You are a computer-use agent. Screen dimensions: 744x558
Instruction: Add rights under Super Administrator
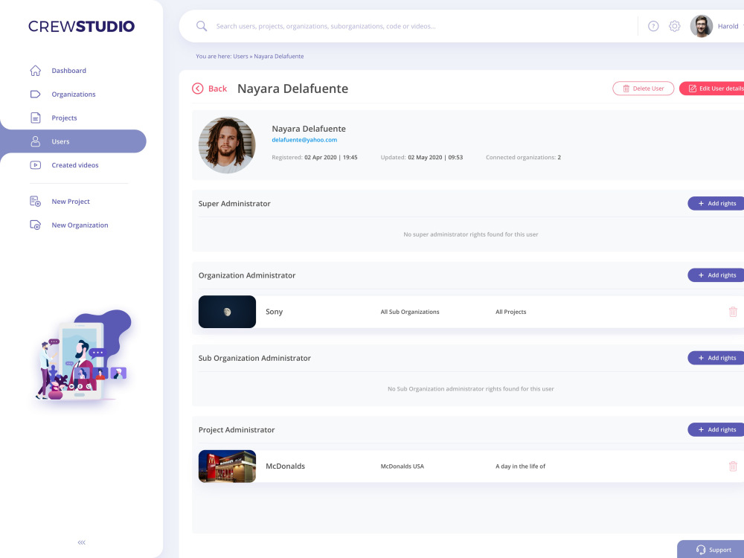pos(716,204)
